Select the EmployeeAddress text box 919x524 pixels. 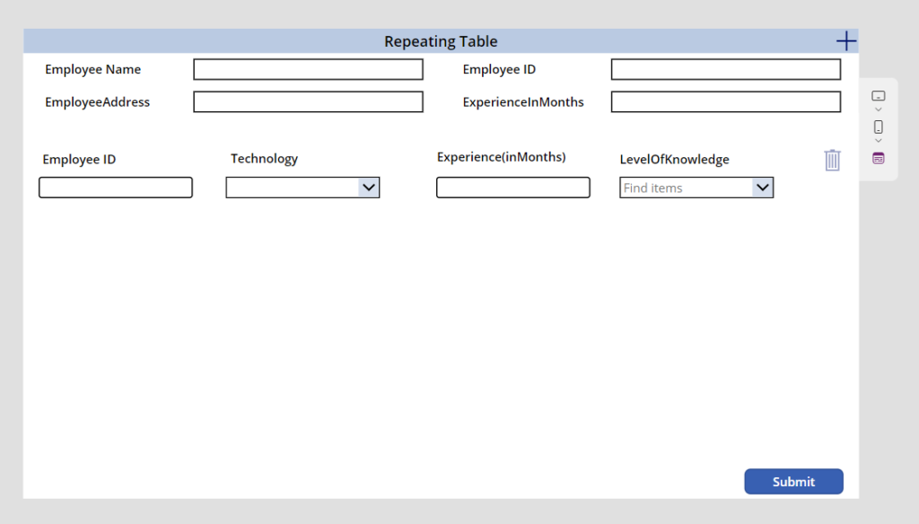coord(308,101)
